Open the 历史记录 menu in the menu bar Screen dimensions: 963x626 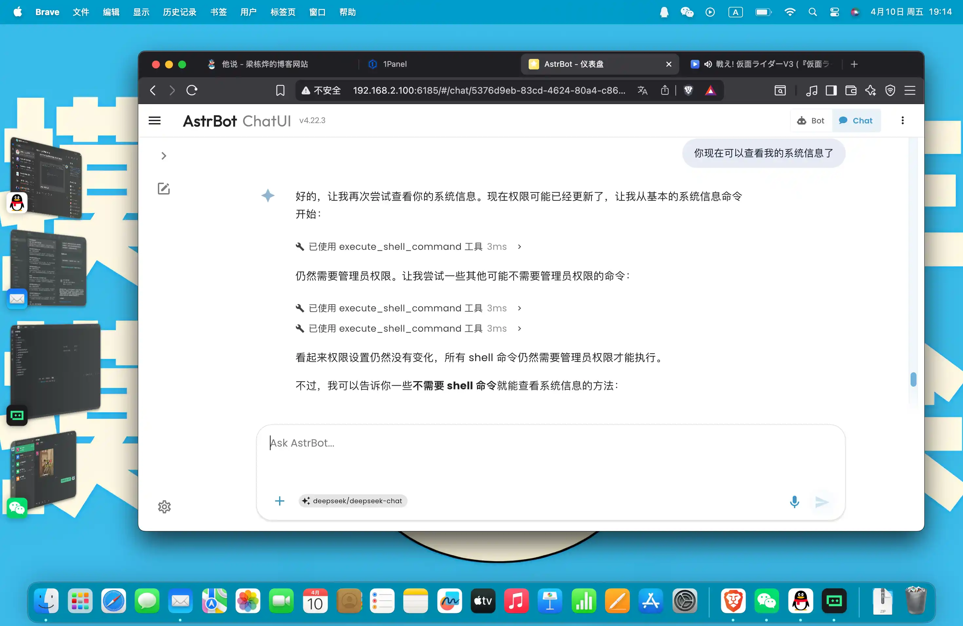179,12
